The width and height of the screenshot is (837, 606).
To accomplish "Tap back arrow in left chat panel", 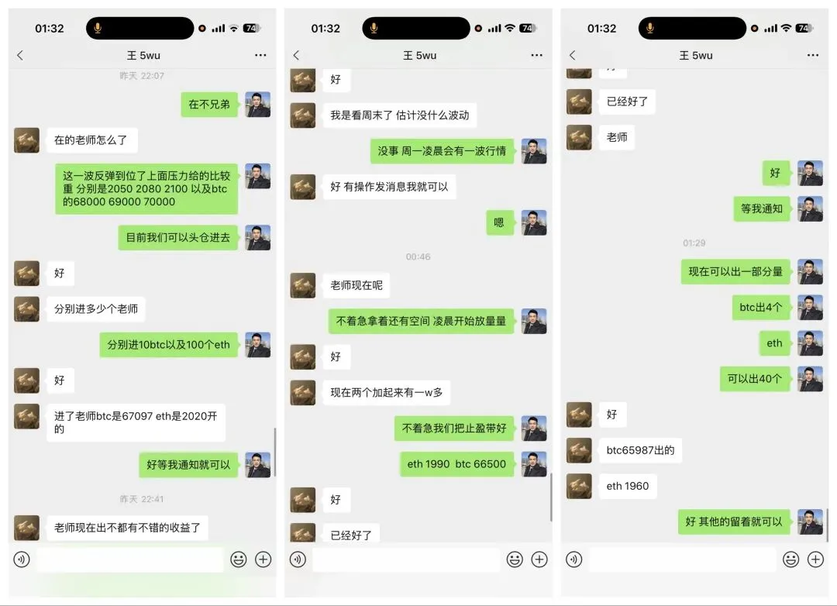I will (20, 55).
